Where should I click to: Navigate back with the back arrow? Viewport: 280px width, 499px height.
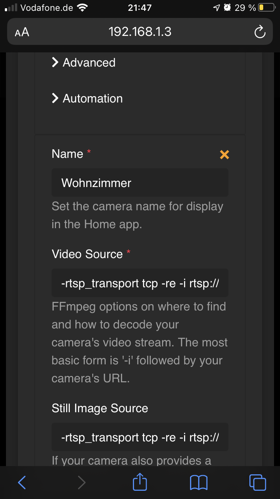[x=21, y=483]
